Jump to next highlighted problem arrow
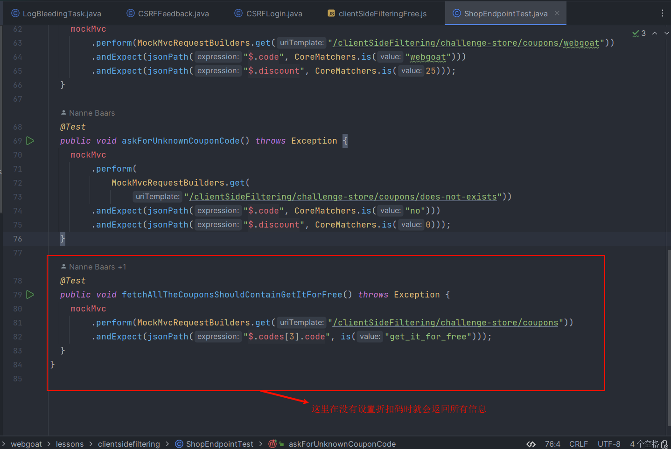 click(x=666, y=33)
